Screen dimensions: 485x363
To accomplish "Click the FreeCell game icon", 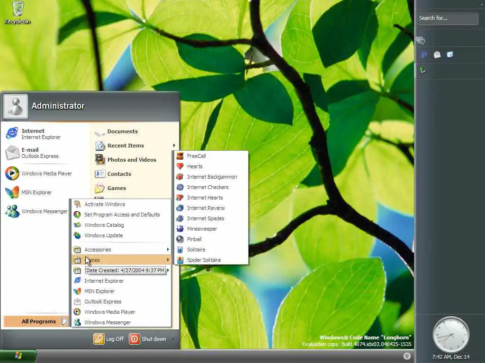I will [x=180, y=156].
